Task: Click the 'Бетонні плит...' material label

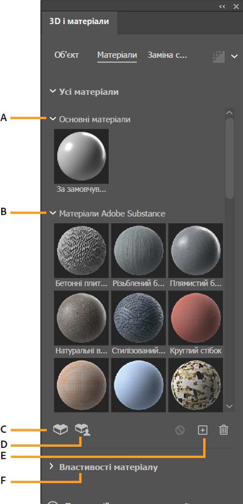Action: [x=82, y=284]
